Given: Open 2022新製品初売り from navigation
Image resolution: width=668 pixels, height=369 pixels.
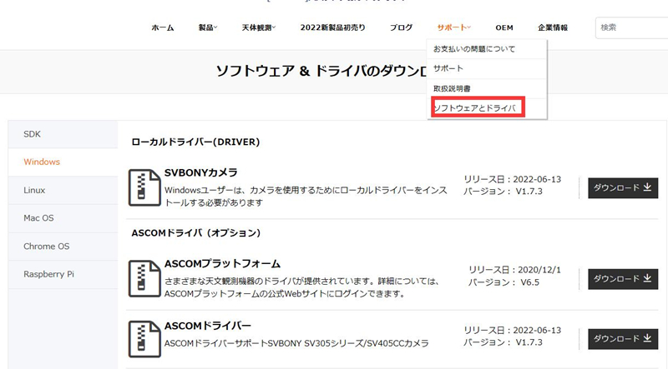Looking at the screenshot, I should [x=332, y=27].
